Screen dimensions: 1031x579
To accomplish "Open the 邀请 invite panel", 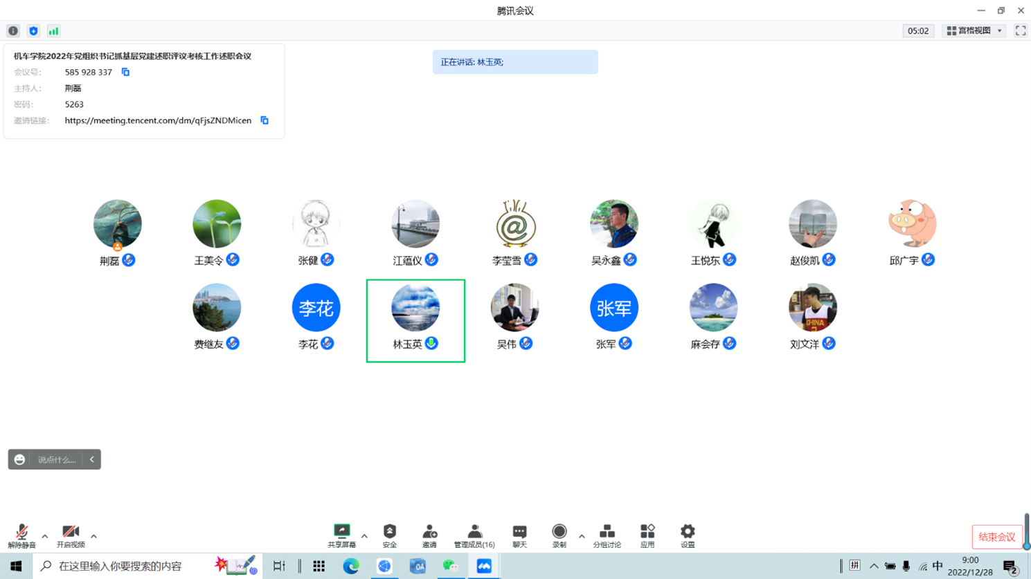I will (x=429, y=535).
